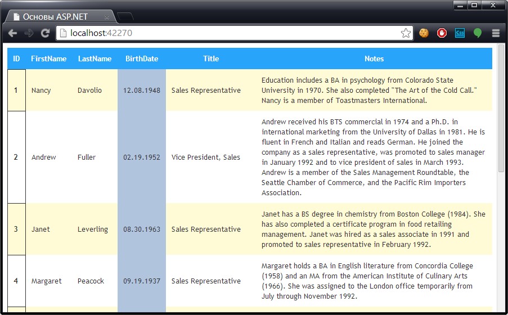This screenshot has width=508, height=315.
Task: Open the CSS extension icon
Action: [x=460, y=33]
